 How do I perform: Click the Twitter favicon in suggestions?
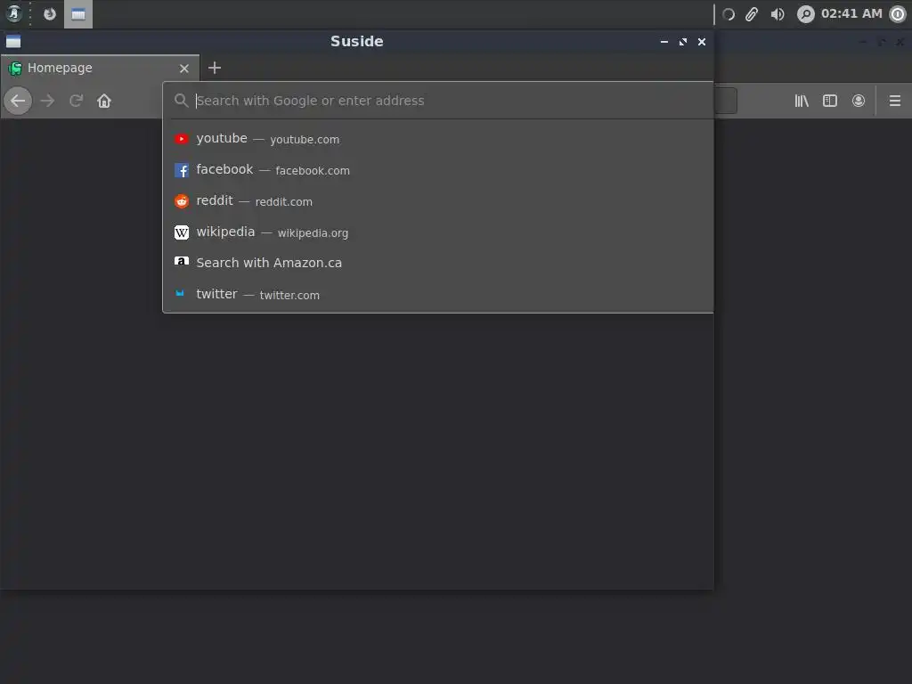180,293
